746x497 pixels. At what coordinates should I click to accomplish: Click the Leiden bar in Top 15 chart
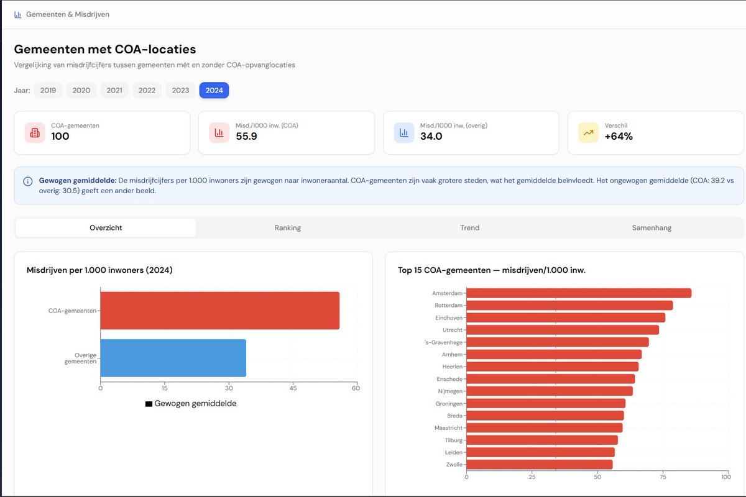(x=541, y=452)
